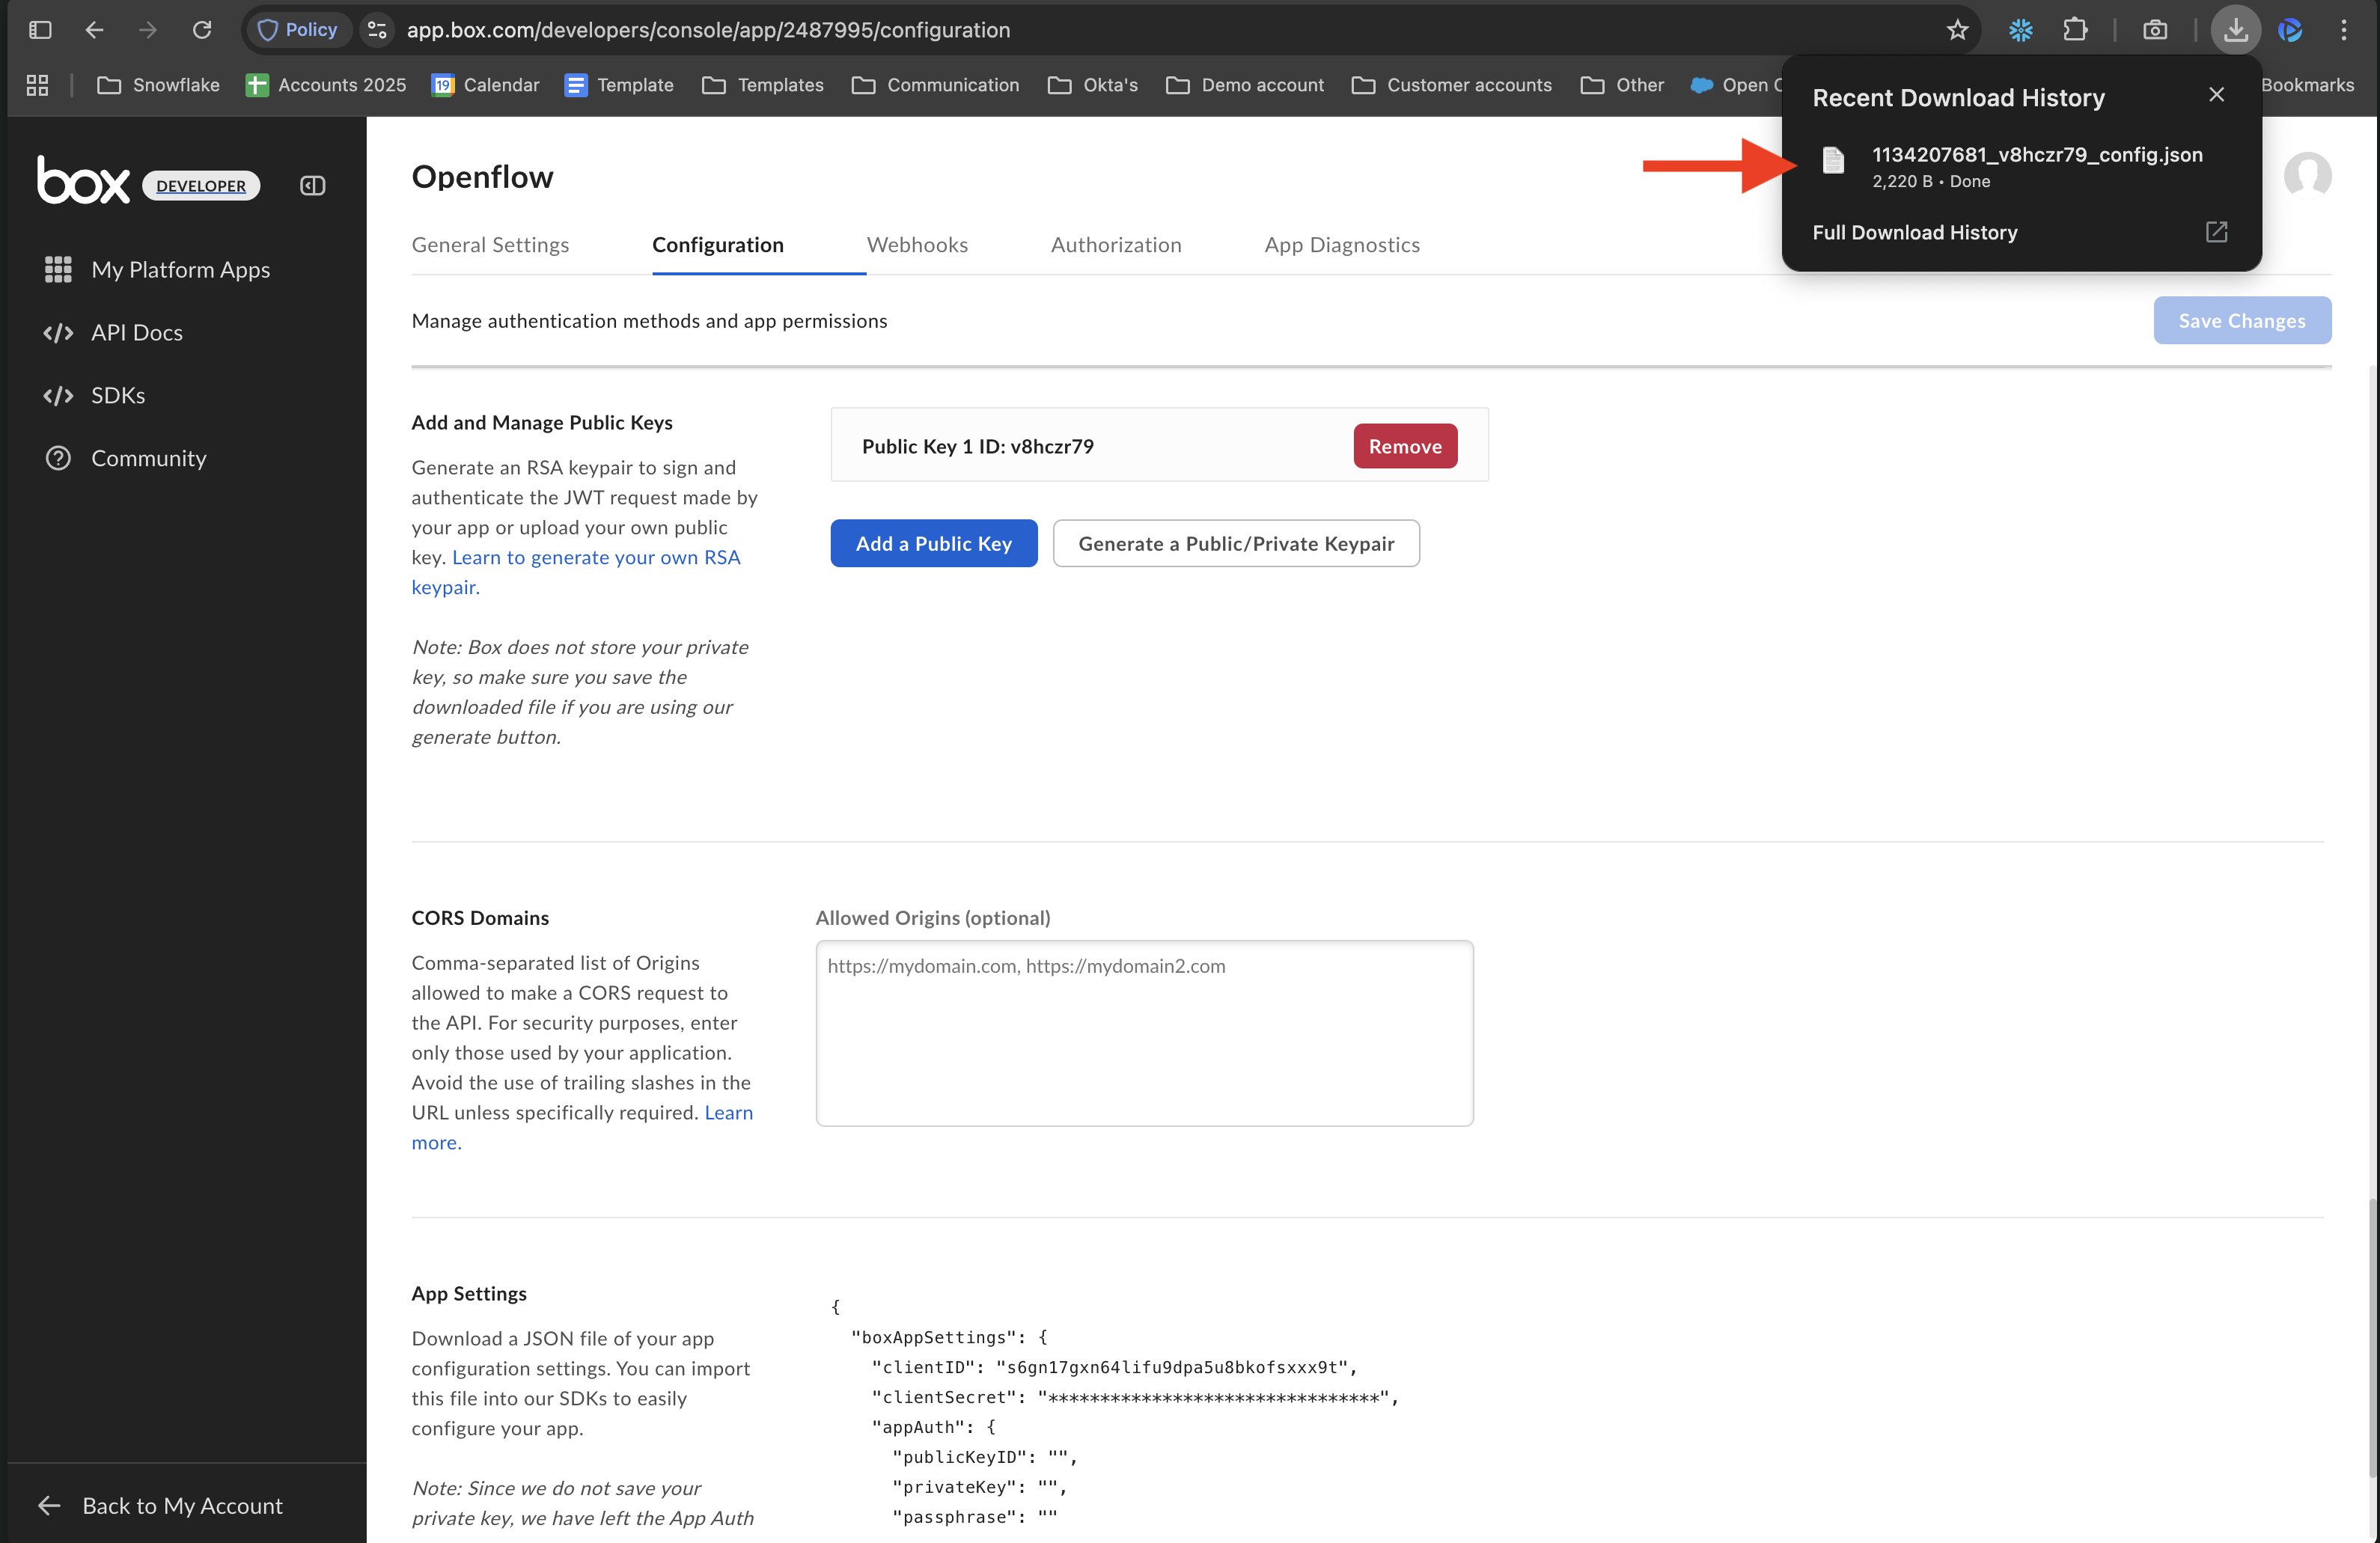The height and width of the screenshot is (1543, 2380).
Task: Open Full Download History external icon
Action: click(x=2216, y=232)
